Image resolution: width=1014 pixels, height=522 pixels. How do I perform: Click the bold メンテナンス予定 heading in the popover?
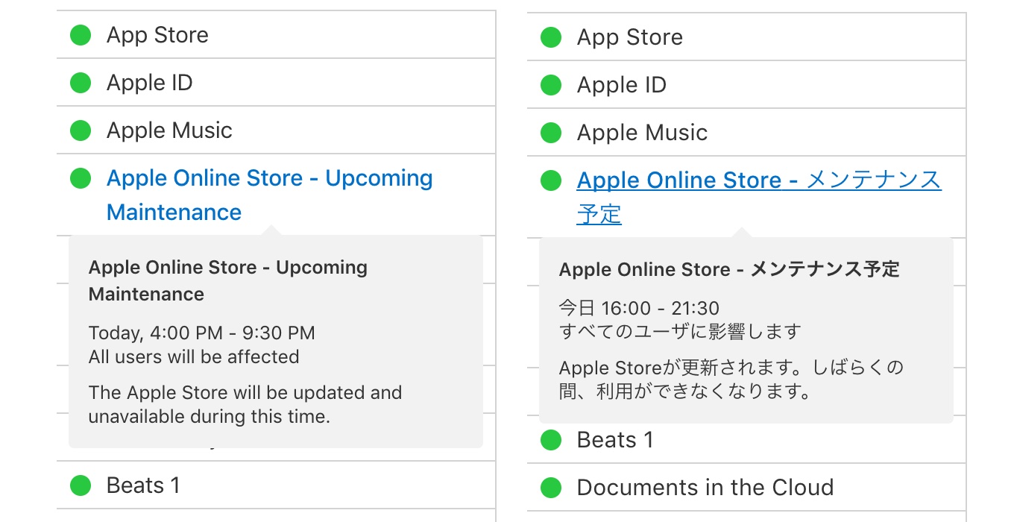pyautogui.click(x=728, y=269)
